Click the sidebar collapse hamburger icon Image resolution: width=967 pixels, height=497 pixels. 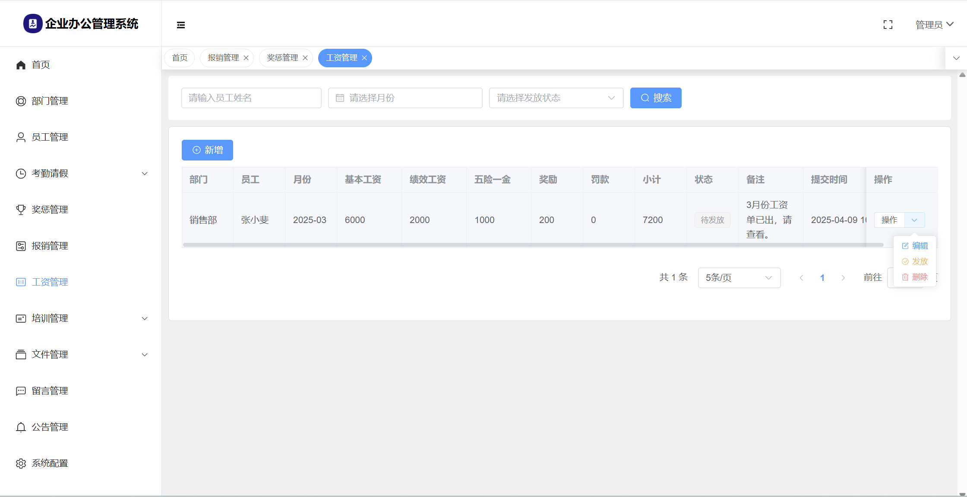coord(181,25)
